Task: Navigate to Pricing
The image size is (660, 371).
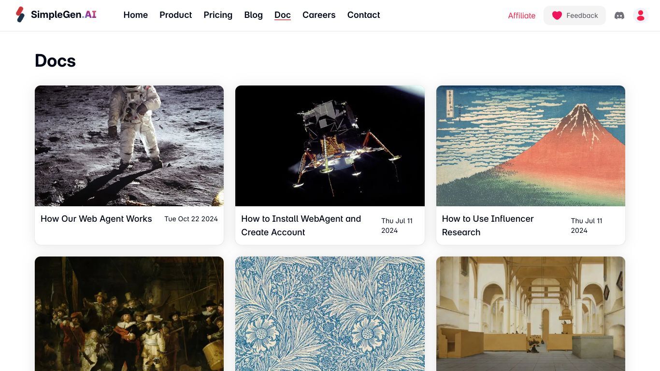Action: click(x=218, y=15)
